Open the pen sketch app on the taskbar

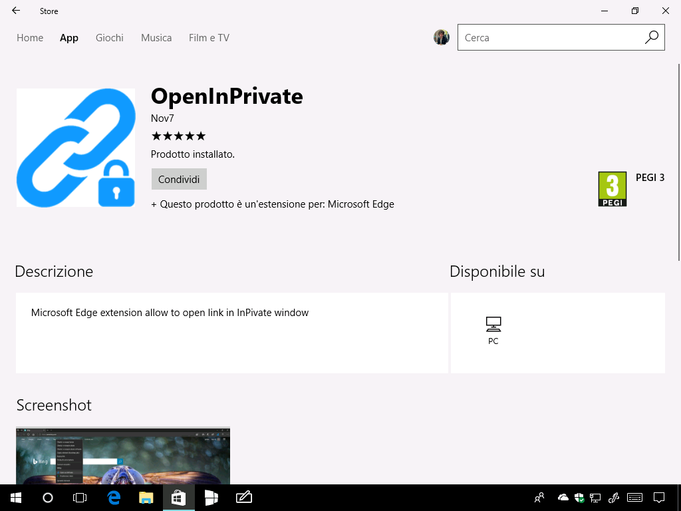[243, 498]
